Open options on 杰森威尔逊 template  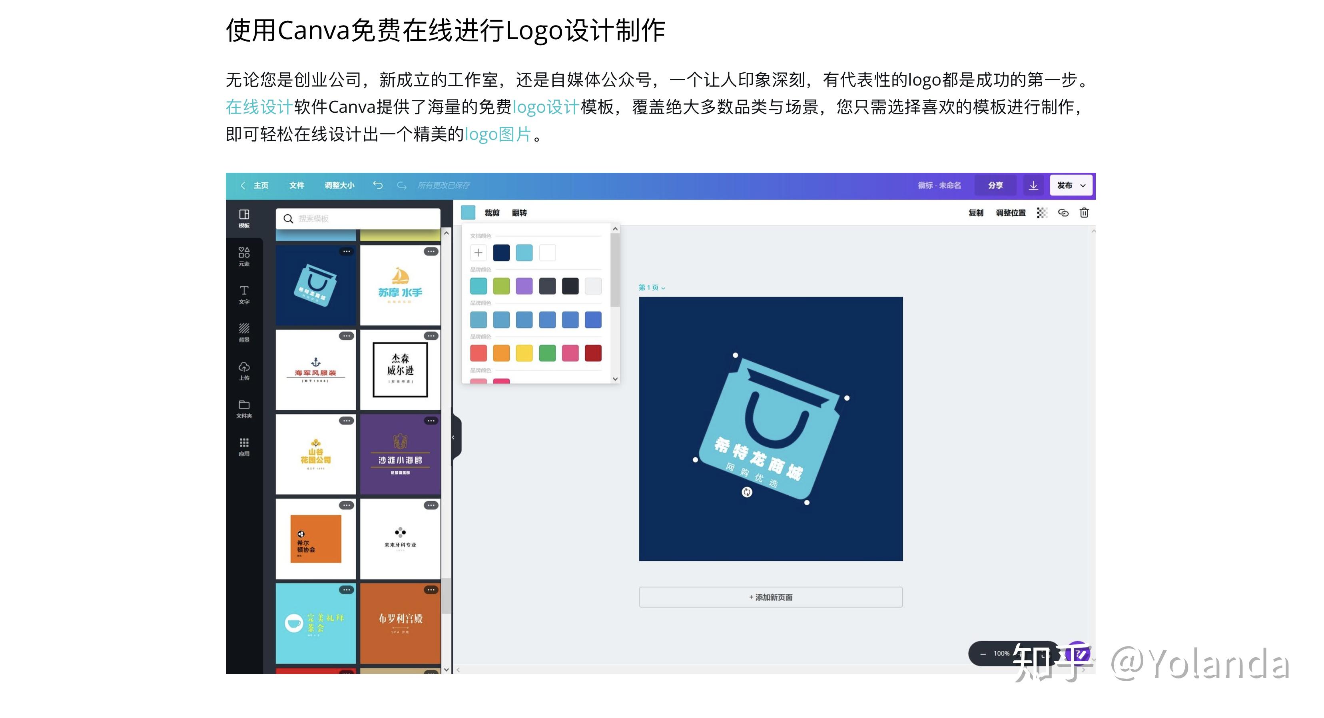431,336
